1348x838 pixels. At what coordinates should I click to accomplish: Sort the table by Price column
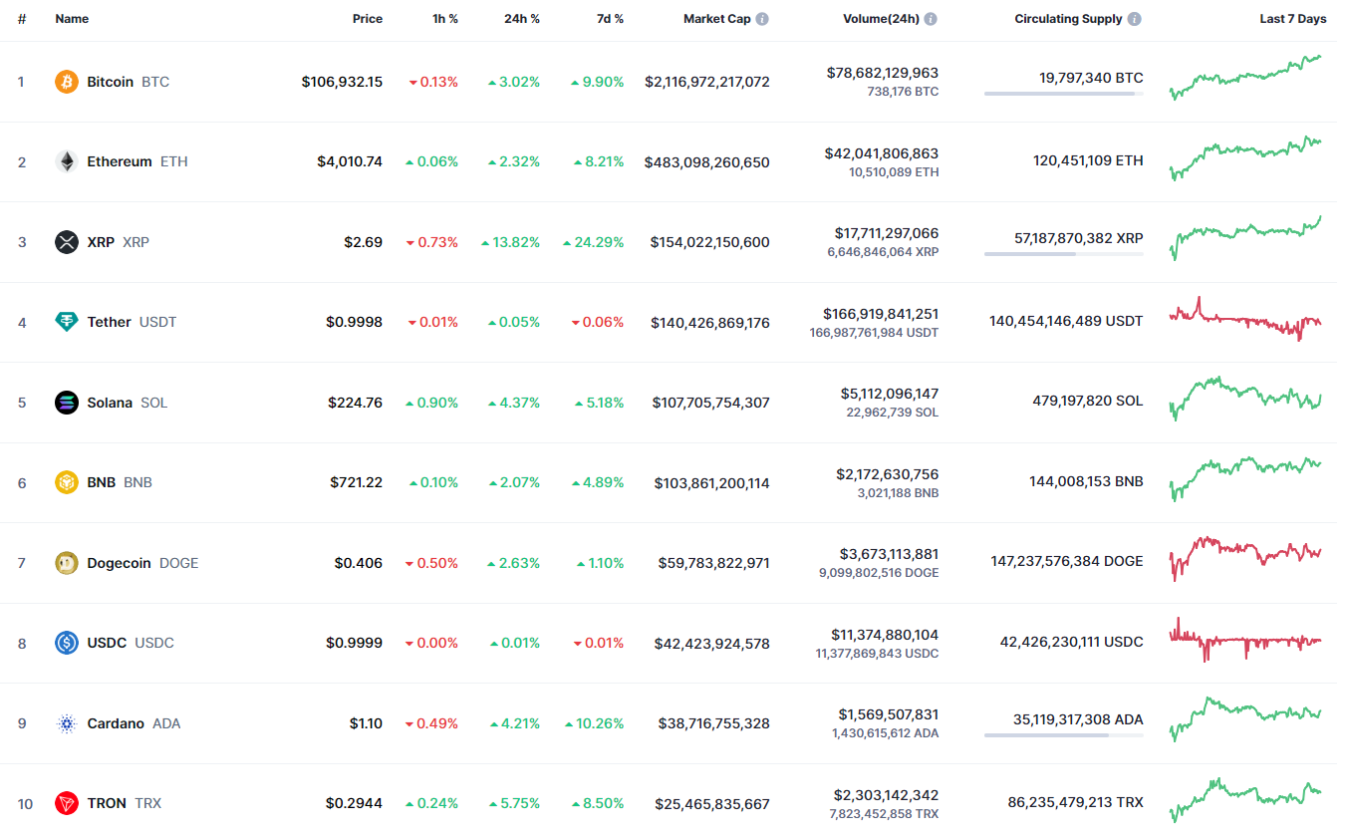[367, 19]
